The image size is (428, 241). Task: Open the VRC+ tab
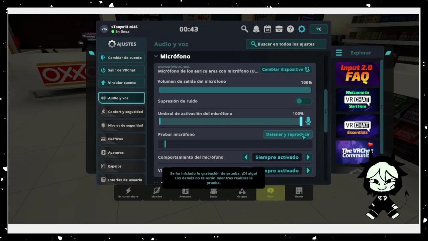coord(271,193)
